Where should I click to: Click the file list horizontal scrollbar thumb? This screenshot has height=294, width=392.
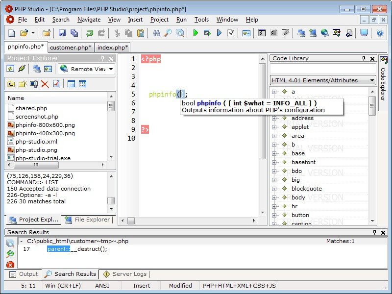coord(36,165)
